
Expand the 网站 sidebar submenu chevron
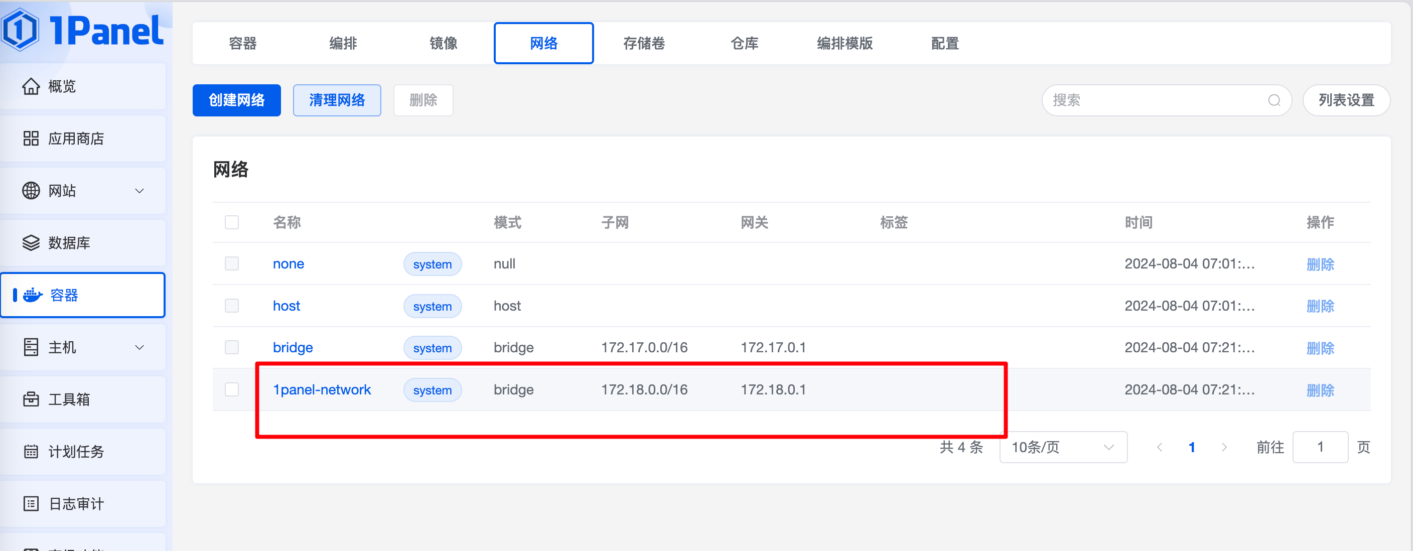139,191
